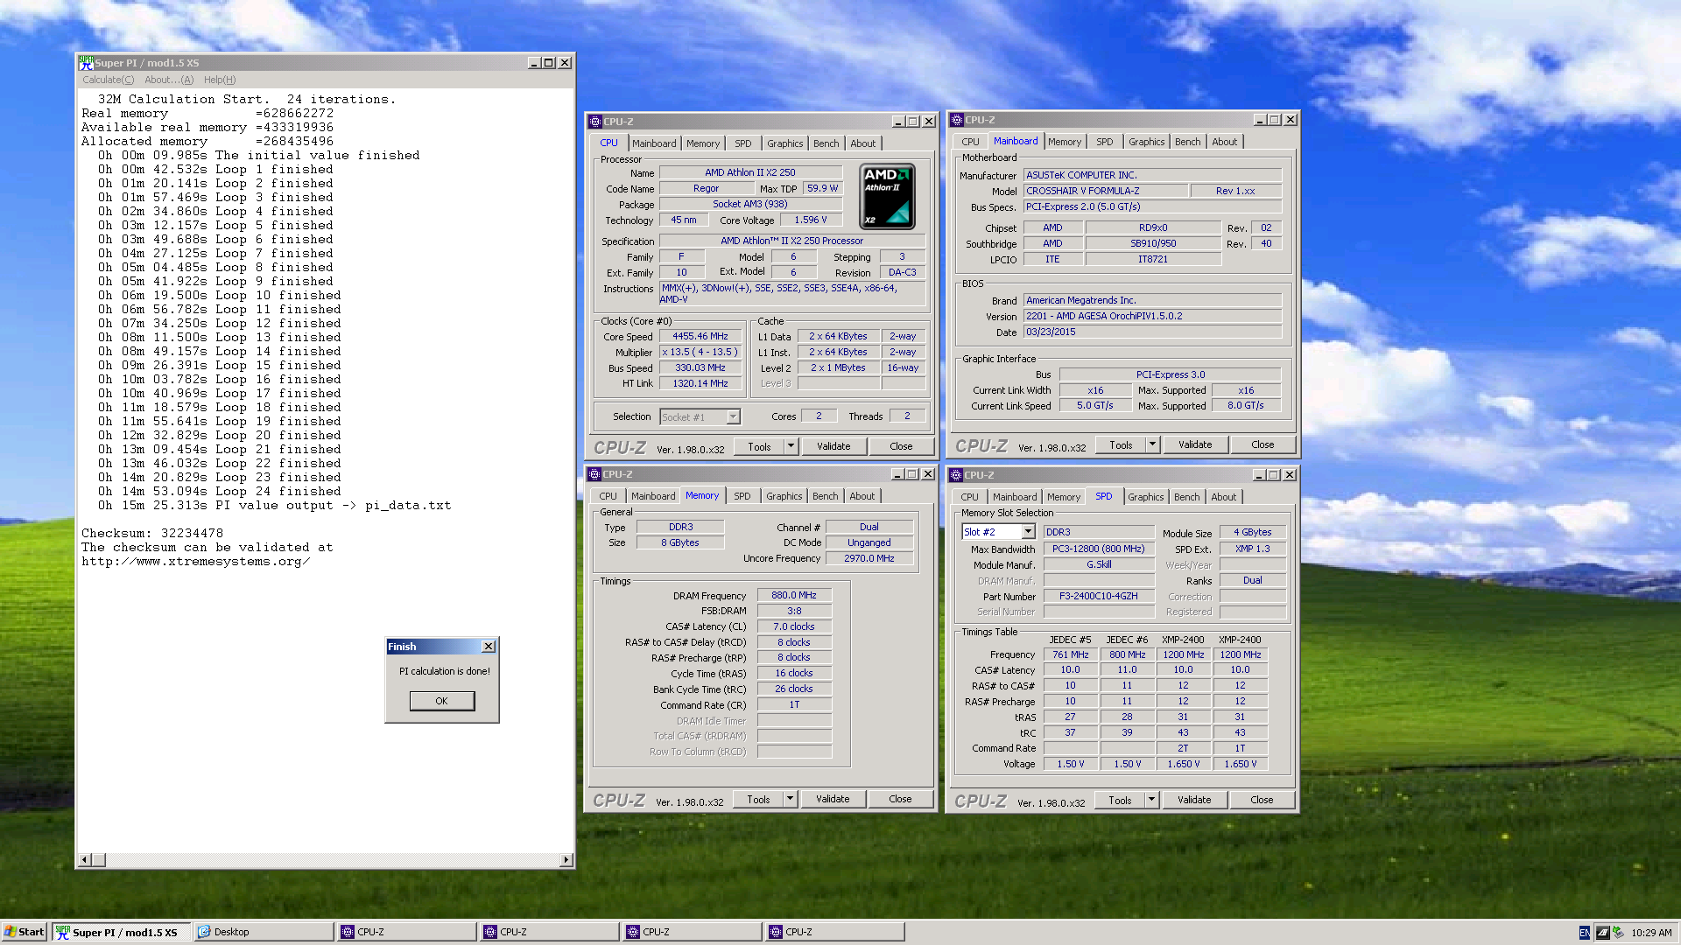The image size is (1681, 945).
Task: Open the Slot #2 memory slot dropdown
Action: pos(1029,532)
